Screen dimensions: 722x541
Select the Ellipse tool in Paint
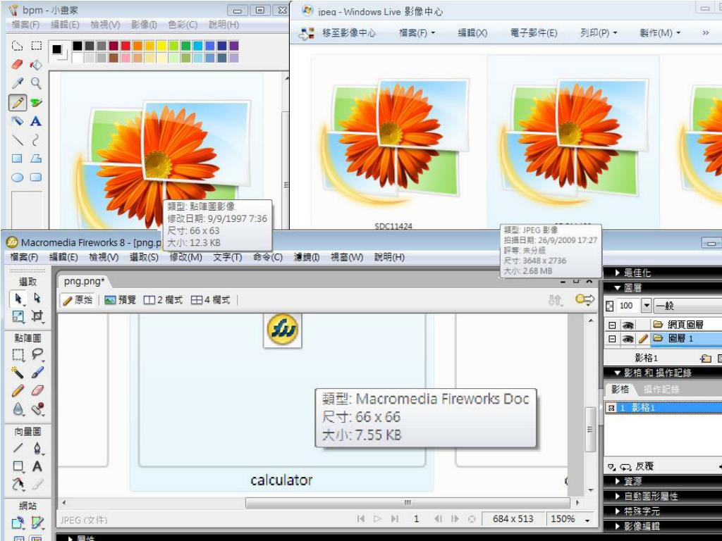(17, 178)
